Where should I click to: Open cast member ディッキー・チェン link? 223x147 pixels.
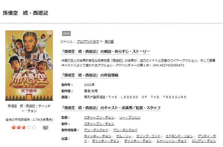tap(106, 141)
